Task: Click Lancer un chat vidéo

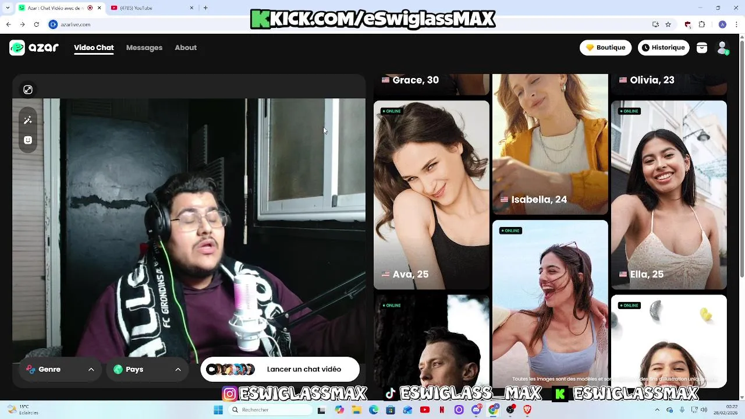Action: coord(280,370)
